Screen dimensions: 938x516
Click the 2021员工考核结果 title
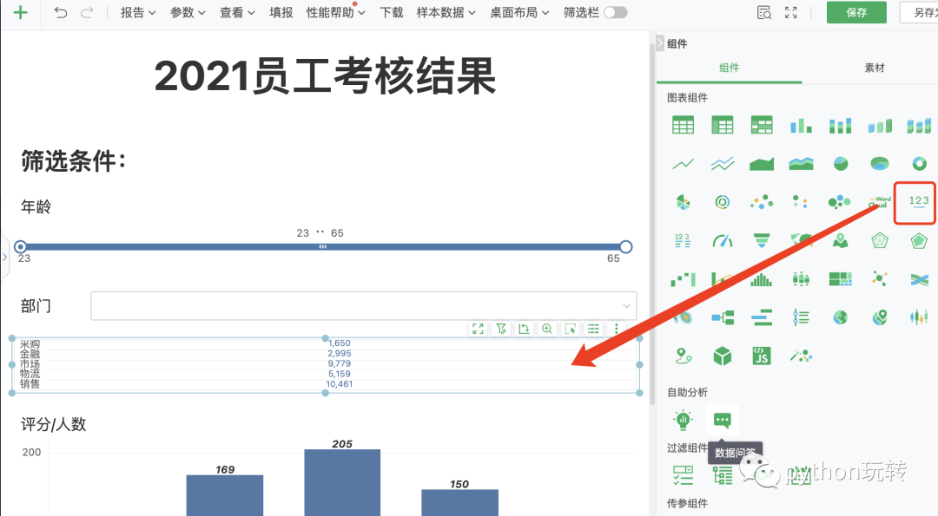[x=326, y=76]
